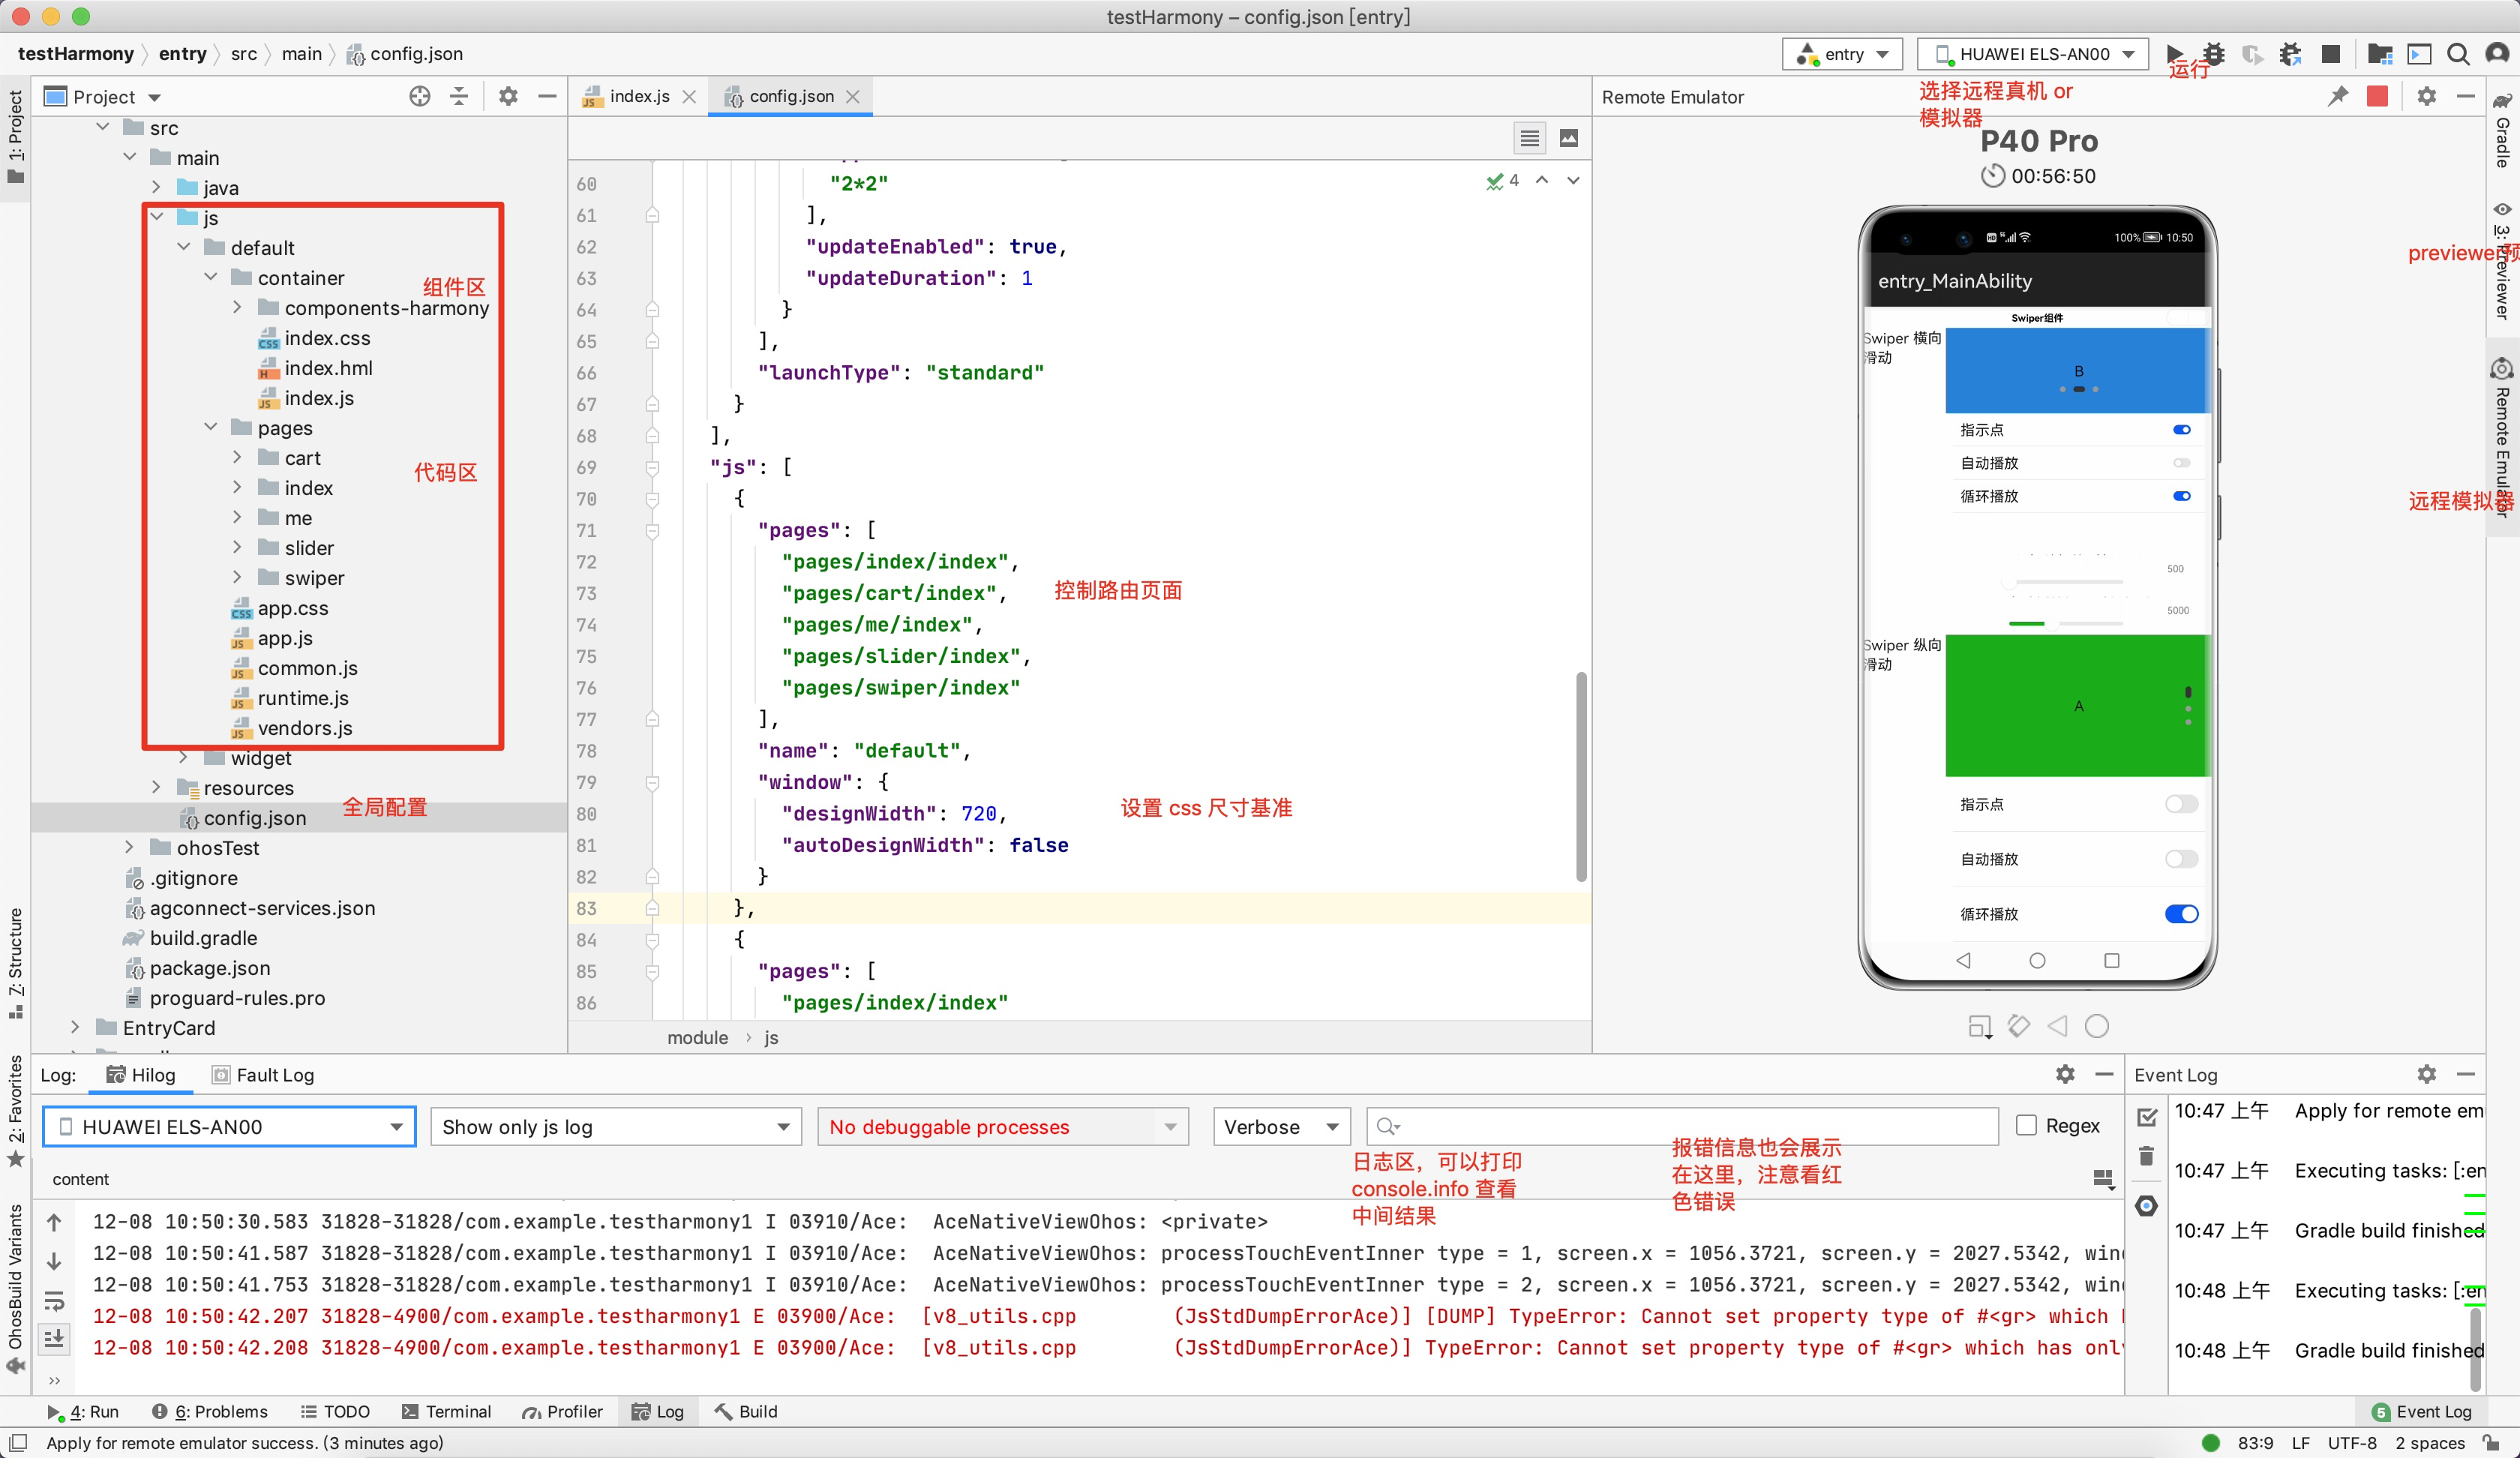This screenshot has height=1458, width=2520.
Task: Collapse the container folder
Action: tap(211, 277)
